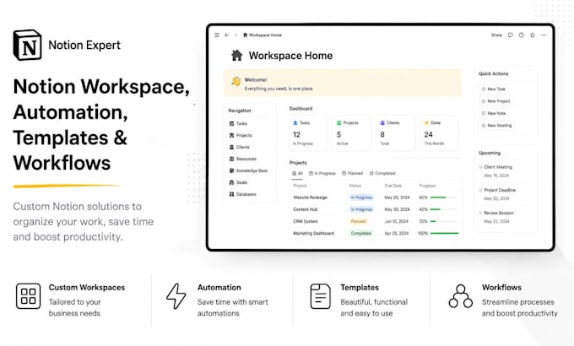Viewport: 574px width, 346px height.
Task: Open the Marketing Dashboard project row
Action: 376,233
